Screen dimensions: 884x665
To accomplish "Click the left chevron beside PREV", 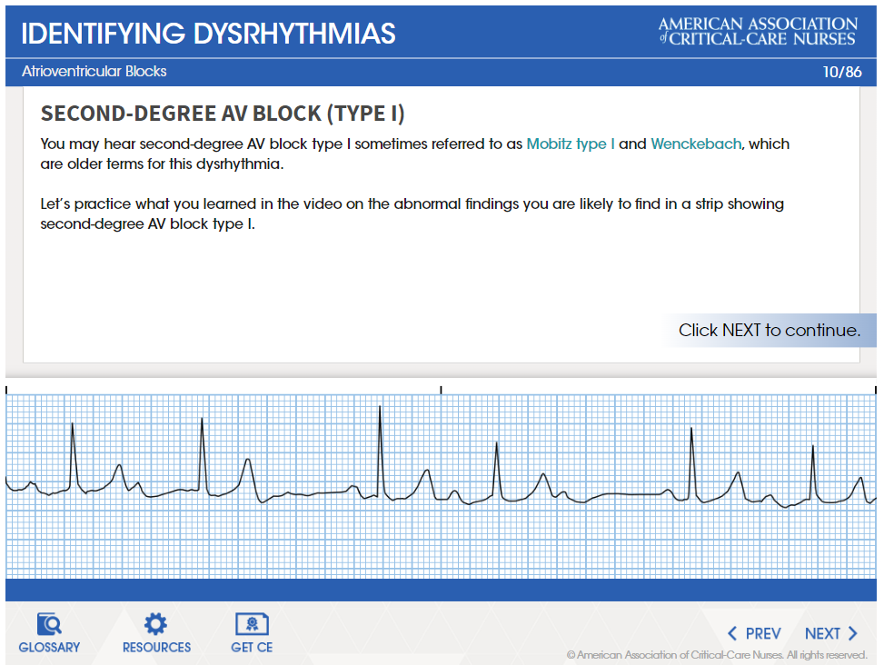I will (732, 633).
